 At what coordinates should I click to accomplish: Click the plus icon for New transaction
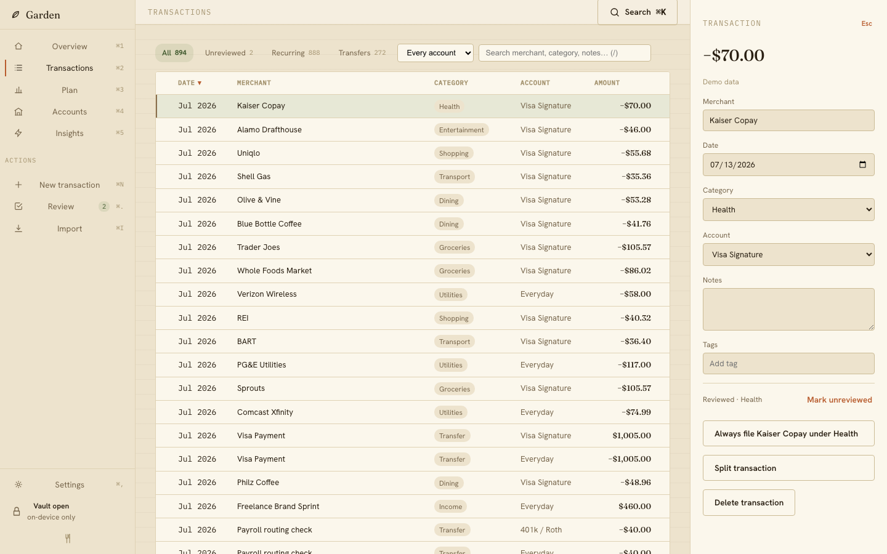click(18, 185)
